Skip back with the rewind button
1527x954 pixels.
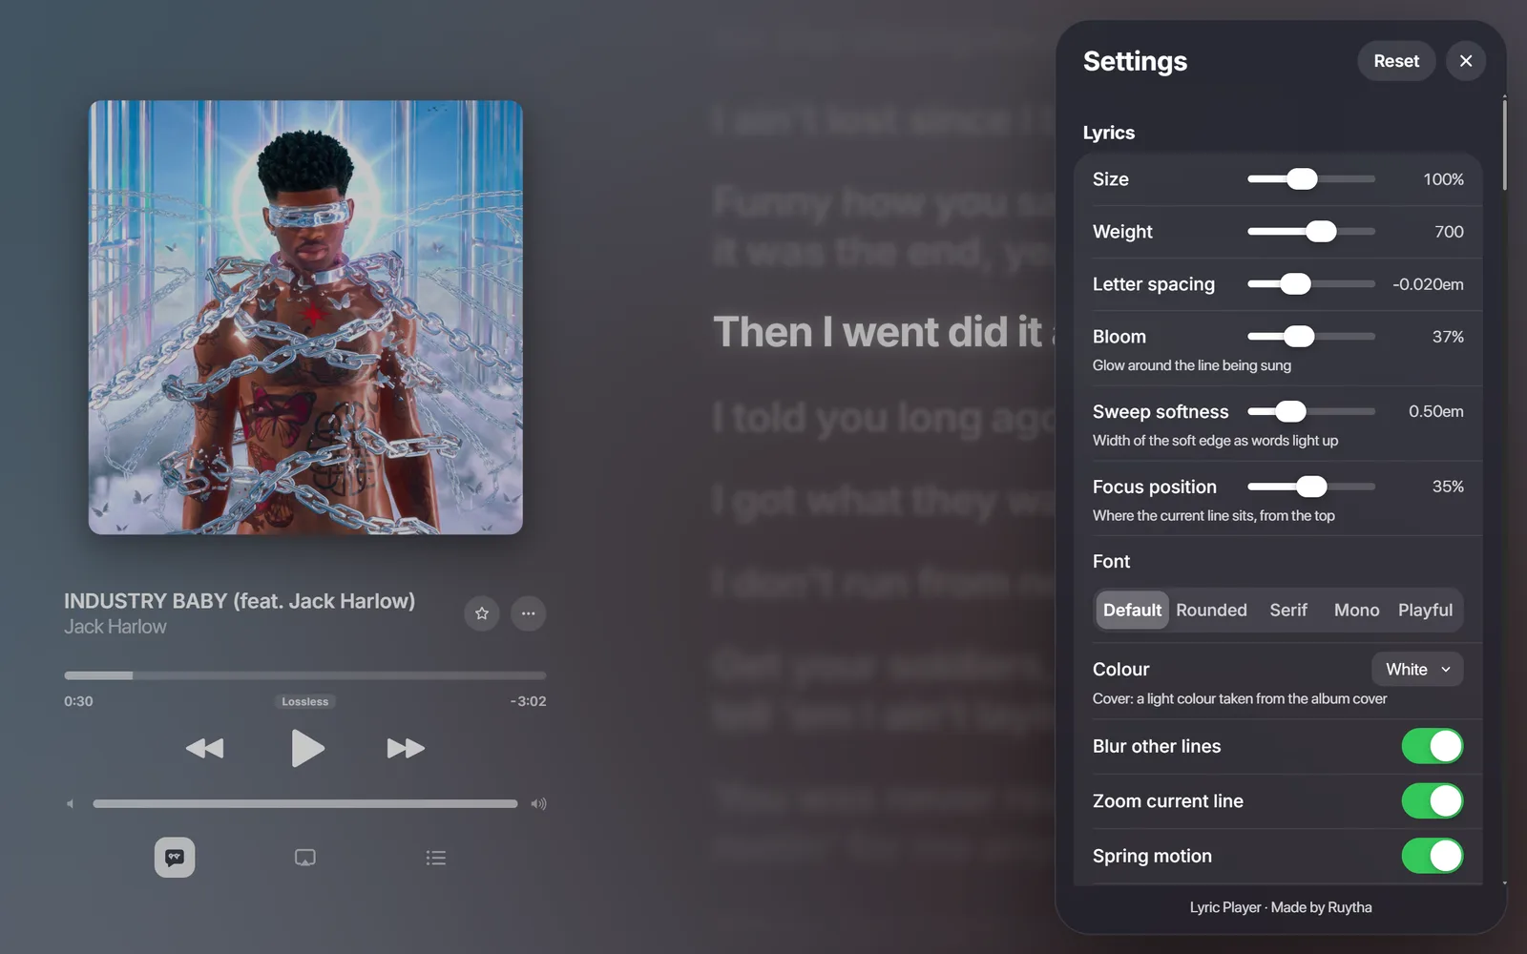pos(204,748)
